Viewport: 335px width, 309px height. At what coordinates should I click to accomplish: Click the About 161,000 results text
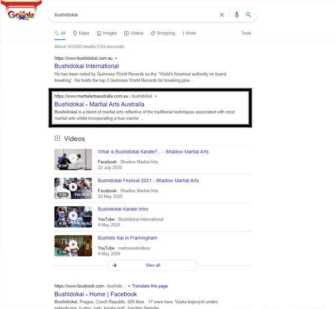(x=89, y=46)
